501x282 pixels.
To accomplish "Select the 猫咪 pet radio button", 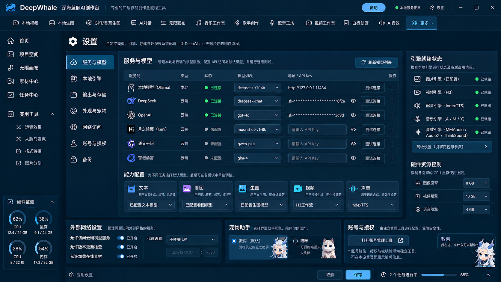I will [295, 241].
